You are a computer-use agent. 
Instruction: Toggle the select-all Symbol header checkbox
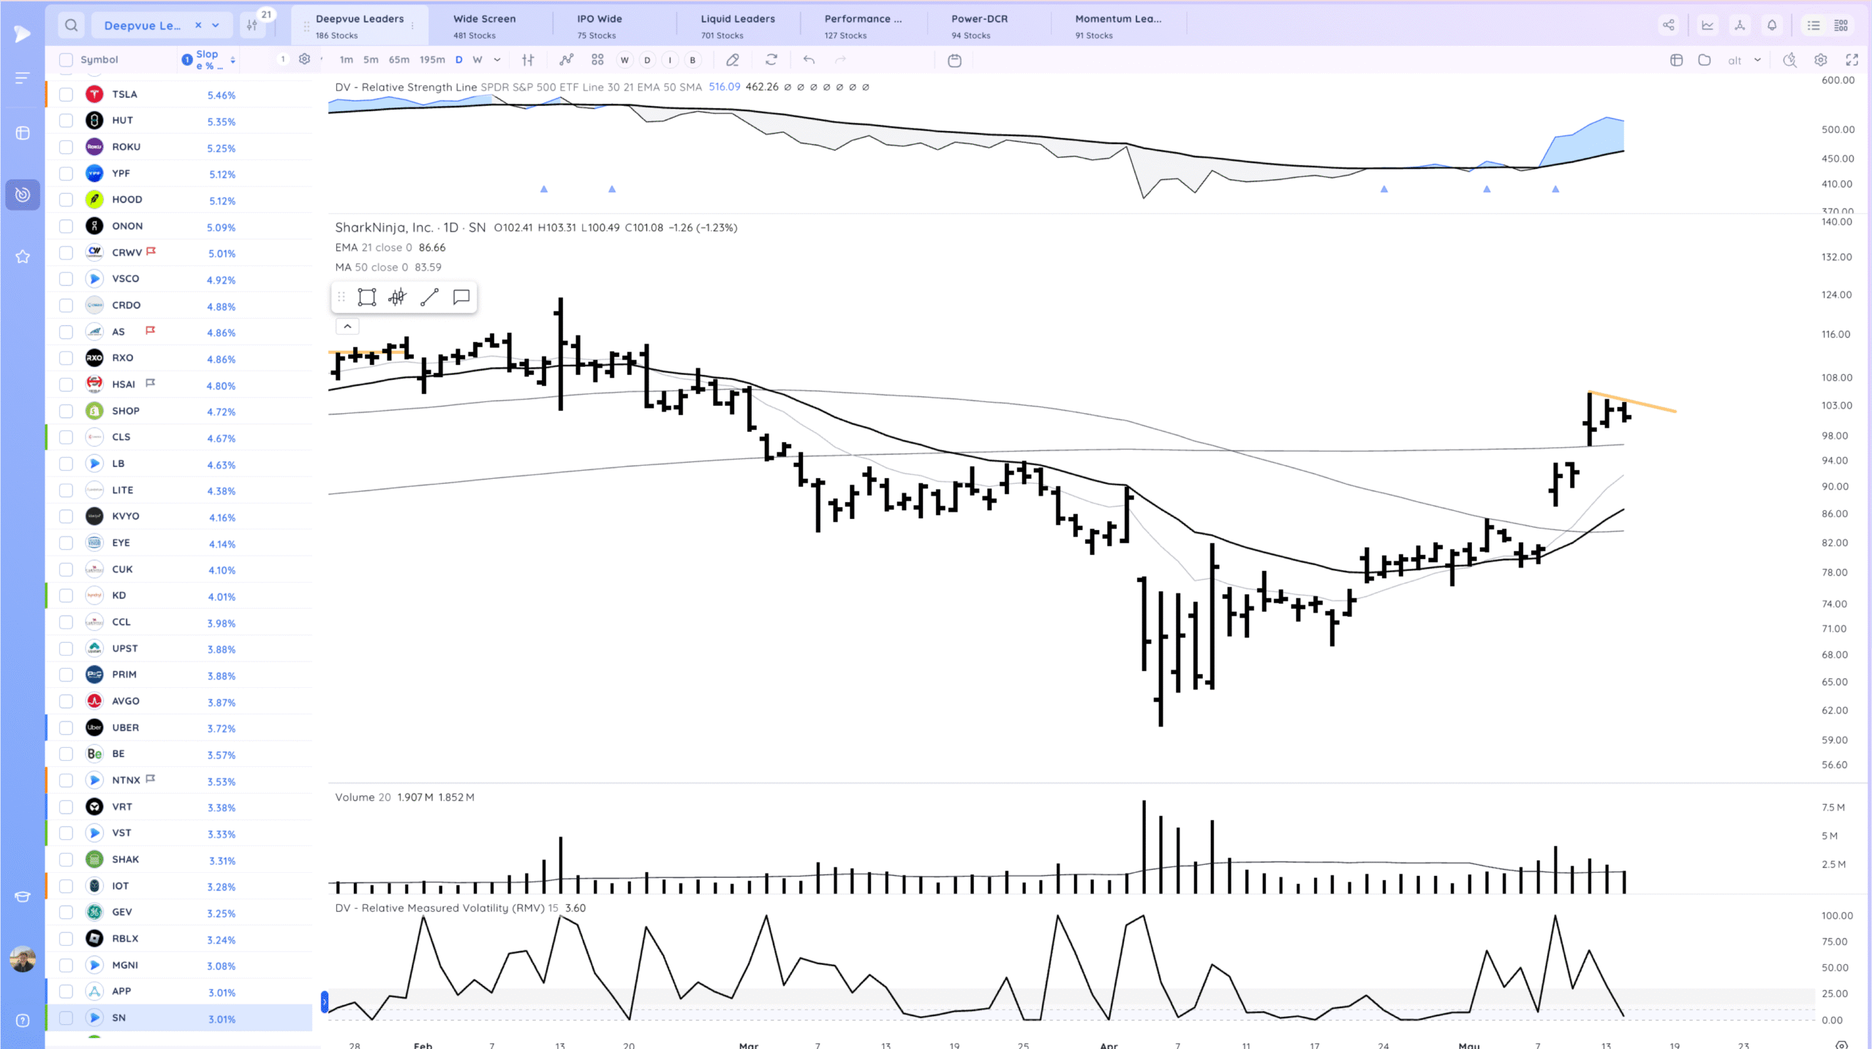(66, 60)
